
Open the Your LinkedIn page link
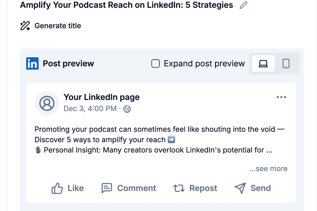pyautogui.click(x=102, y=97)
